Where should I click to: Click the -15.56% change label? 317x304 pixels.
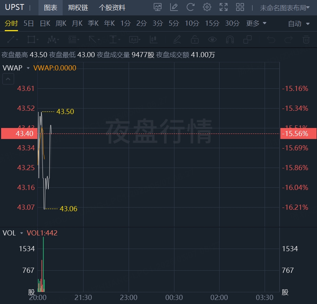point(298,133)
